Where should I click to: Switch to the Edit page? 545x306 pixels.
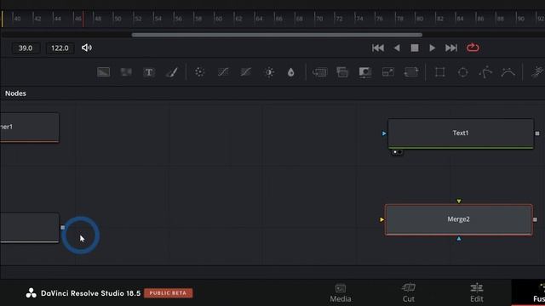477,293
